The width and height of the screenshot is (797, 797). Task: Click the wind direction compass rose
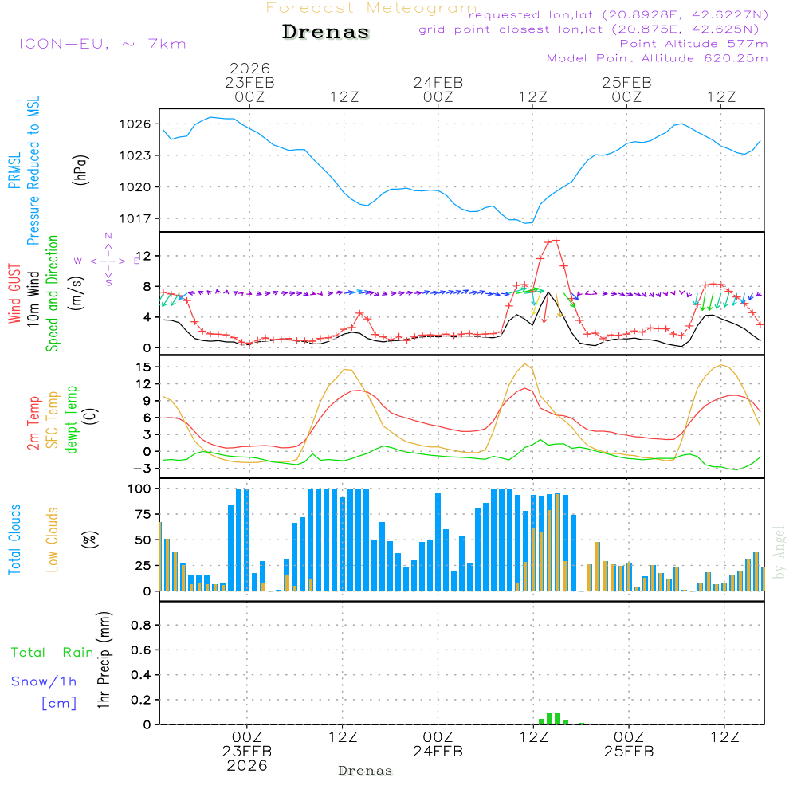tap(108, 260)
